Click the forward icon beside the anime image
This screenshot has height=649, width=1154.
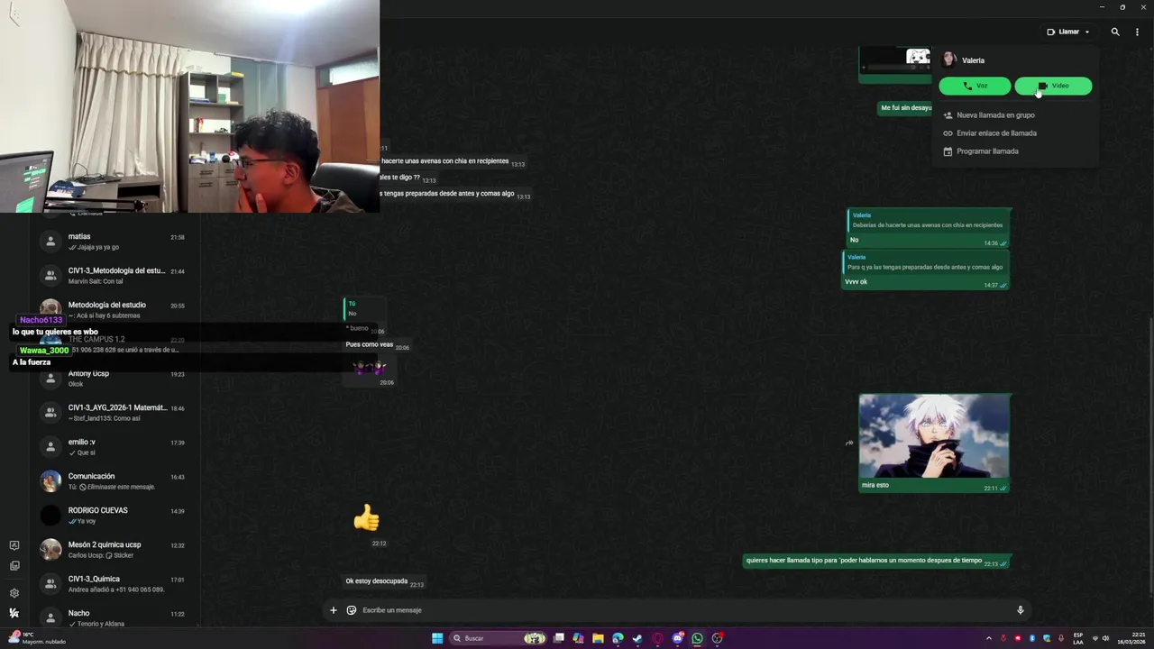click(849, 443)
